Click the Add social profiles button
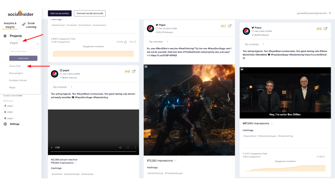 tap(60, 13)
